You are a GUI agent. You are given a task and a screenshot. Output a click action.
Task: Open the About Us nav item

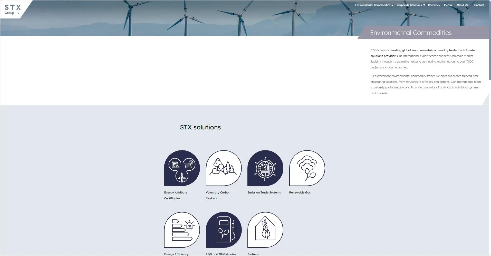click(462, 5)
